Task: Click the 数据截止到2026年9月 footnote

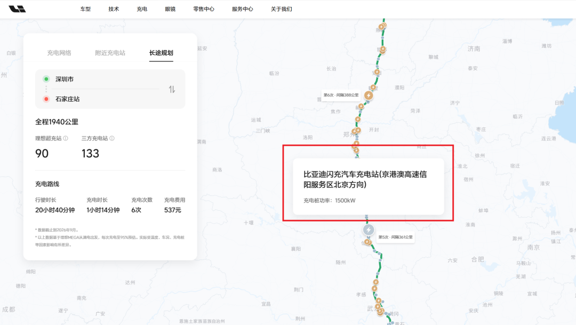Action: click(57, 230)
